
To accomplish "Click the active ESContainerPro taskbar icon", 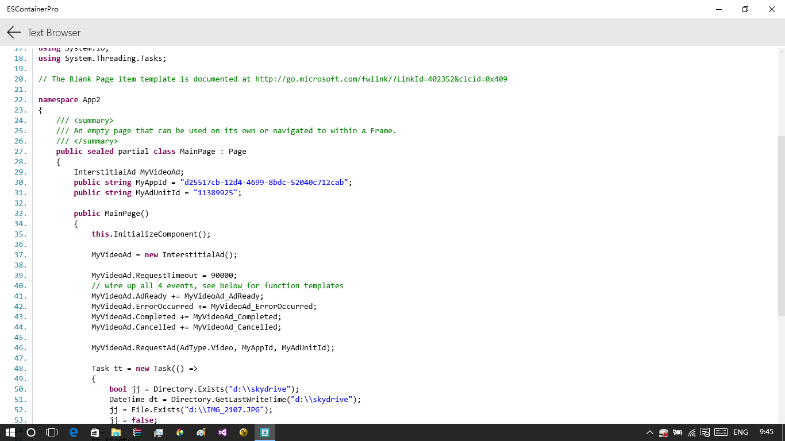I will pyautogui.click(x=264, y=432).
